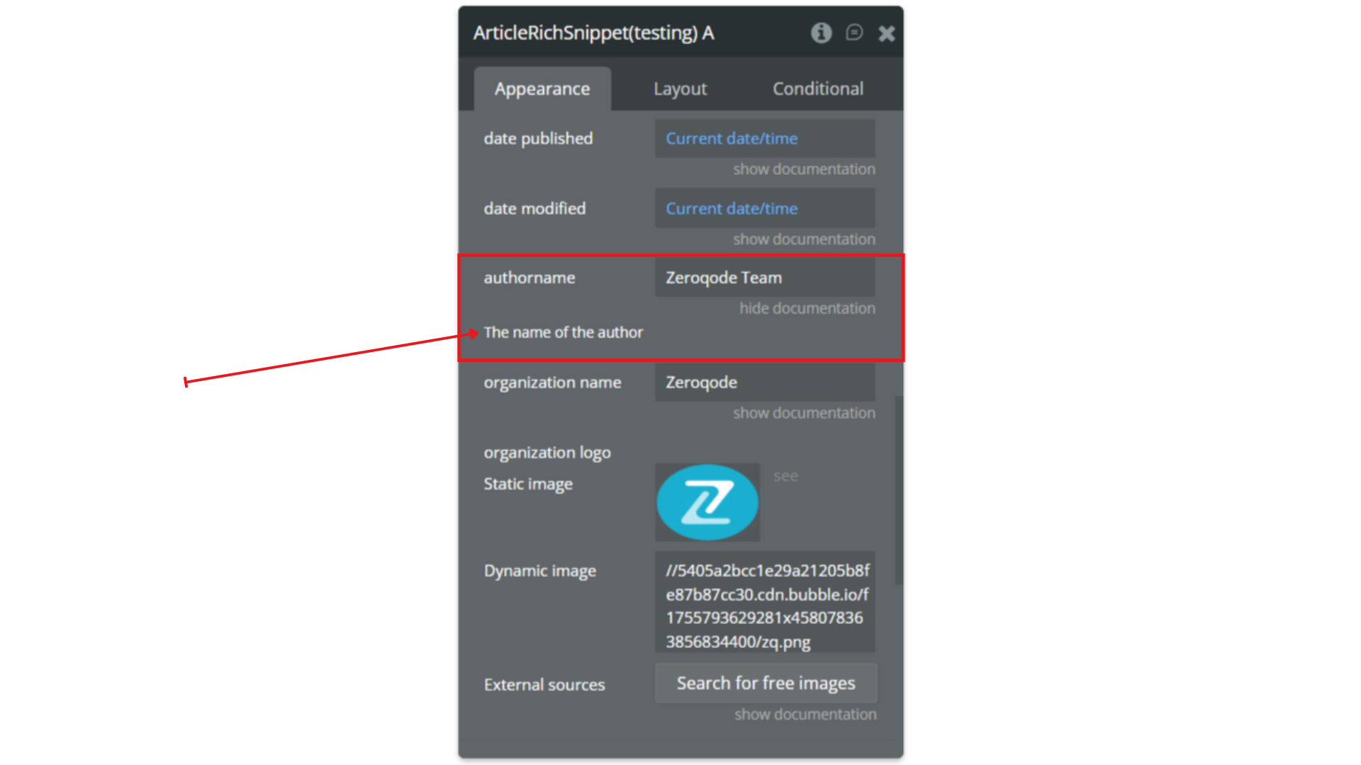Select the Zeroqode logo static image thumbnail

pos(707,502)
